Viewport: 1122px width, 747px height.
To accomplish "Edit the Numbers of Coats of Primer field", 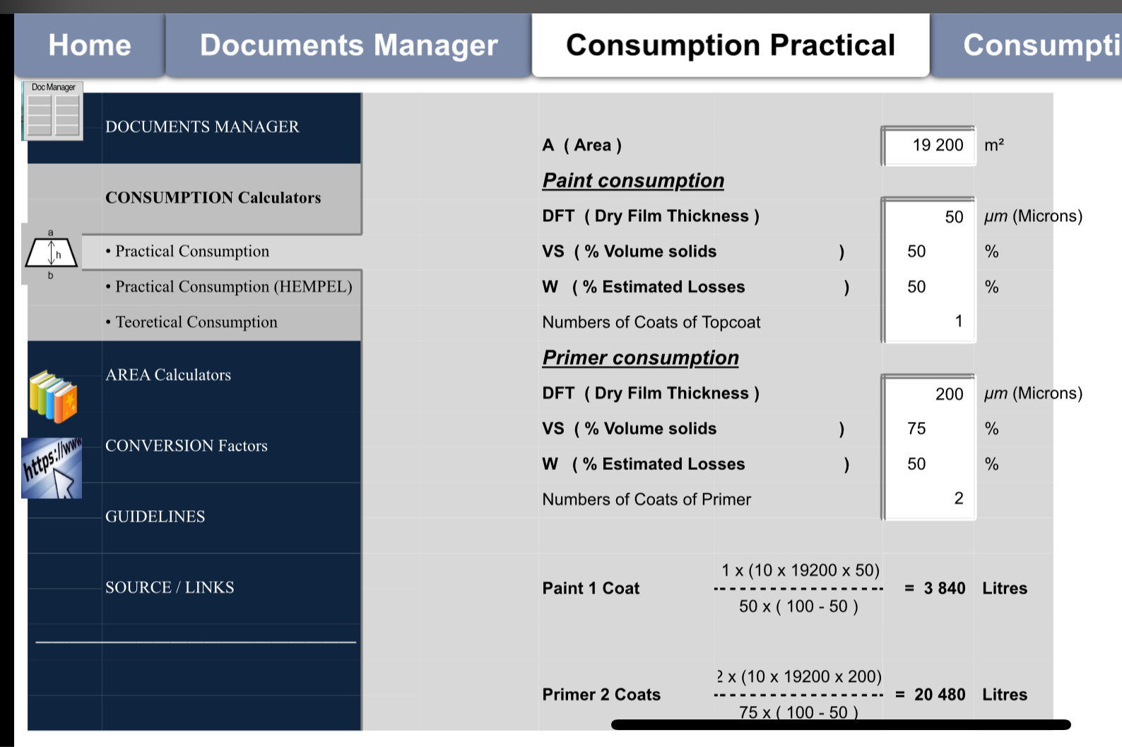I will (x=928, y=500).
